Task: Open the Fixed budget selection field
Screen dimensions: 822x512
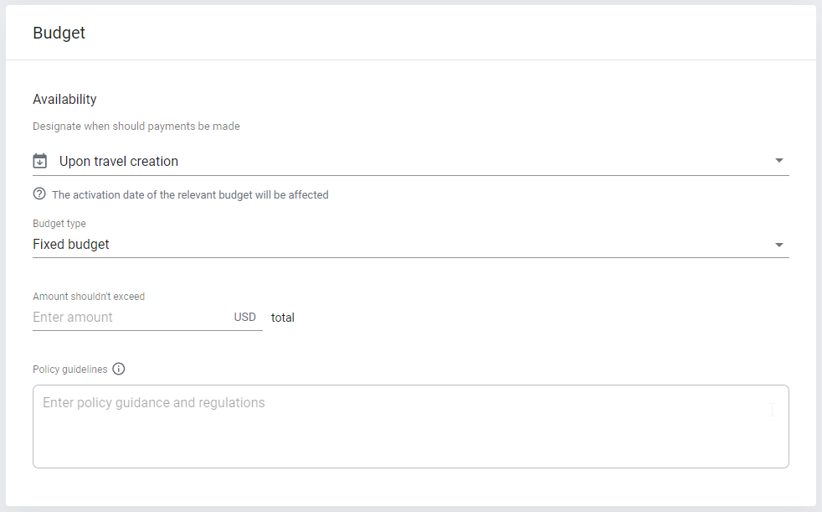Action: (410, 245)
